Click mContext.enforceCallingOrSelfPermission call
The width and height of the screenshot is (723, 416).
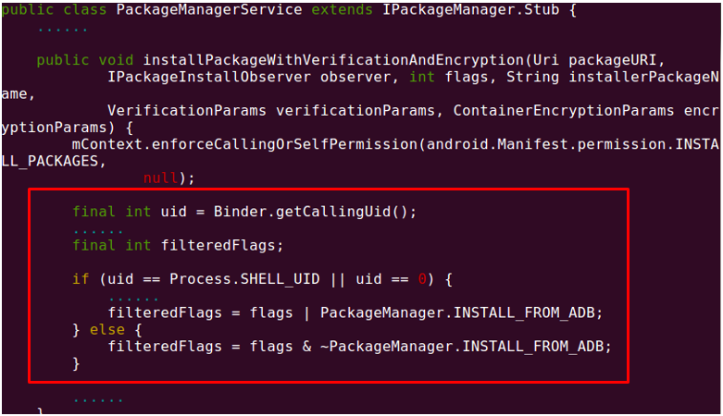tap(244, 144)
